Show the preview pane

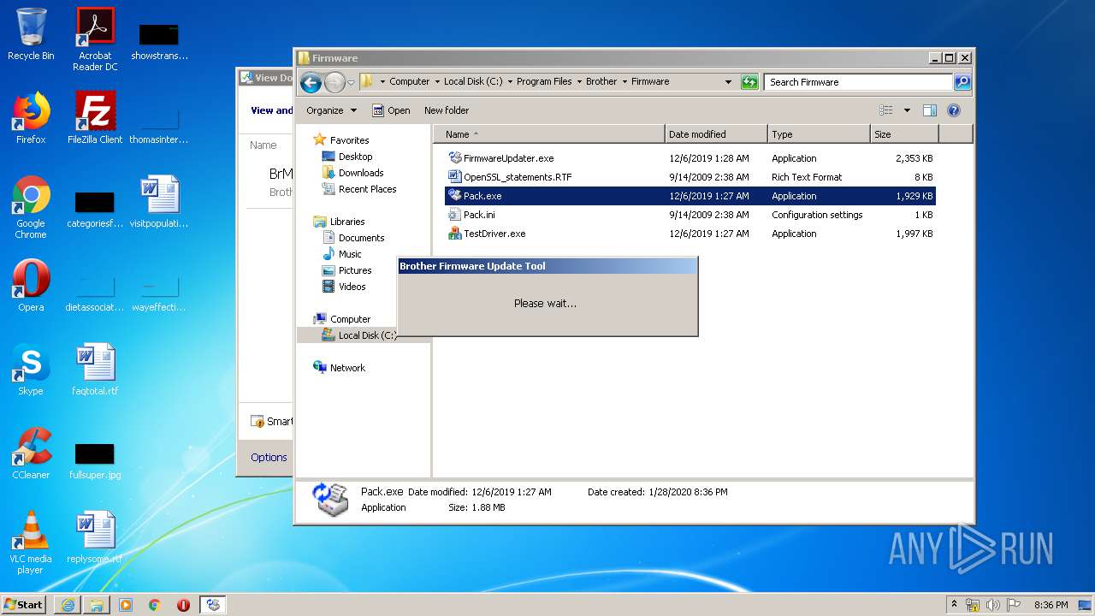point(930,110)
